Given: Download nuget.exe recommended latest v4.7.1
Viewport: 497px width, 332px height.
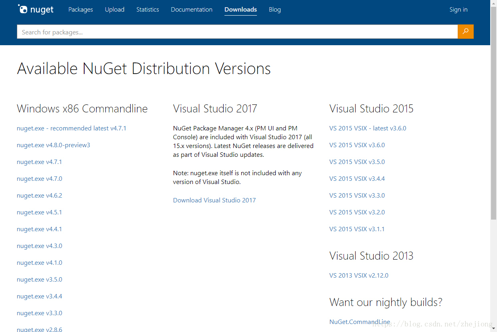Looking at the screenshot, I should [72, 128].
